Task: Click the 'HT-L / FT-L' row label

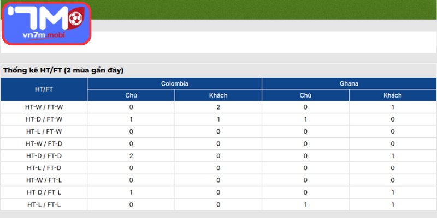Action: click(44, 205)
